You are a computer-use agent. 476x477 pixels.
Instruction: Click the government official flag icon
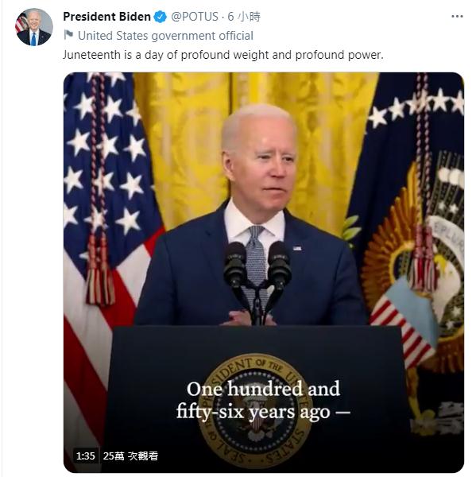(69, 35)
